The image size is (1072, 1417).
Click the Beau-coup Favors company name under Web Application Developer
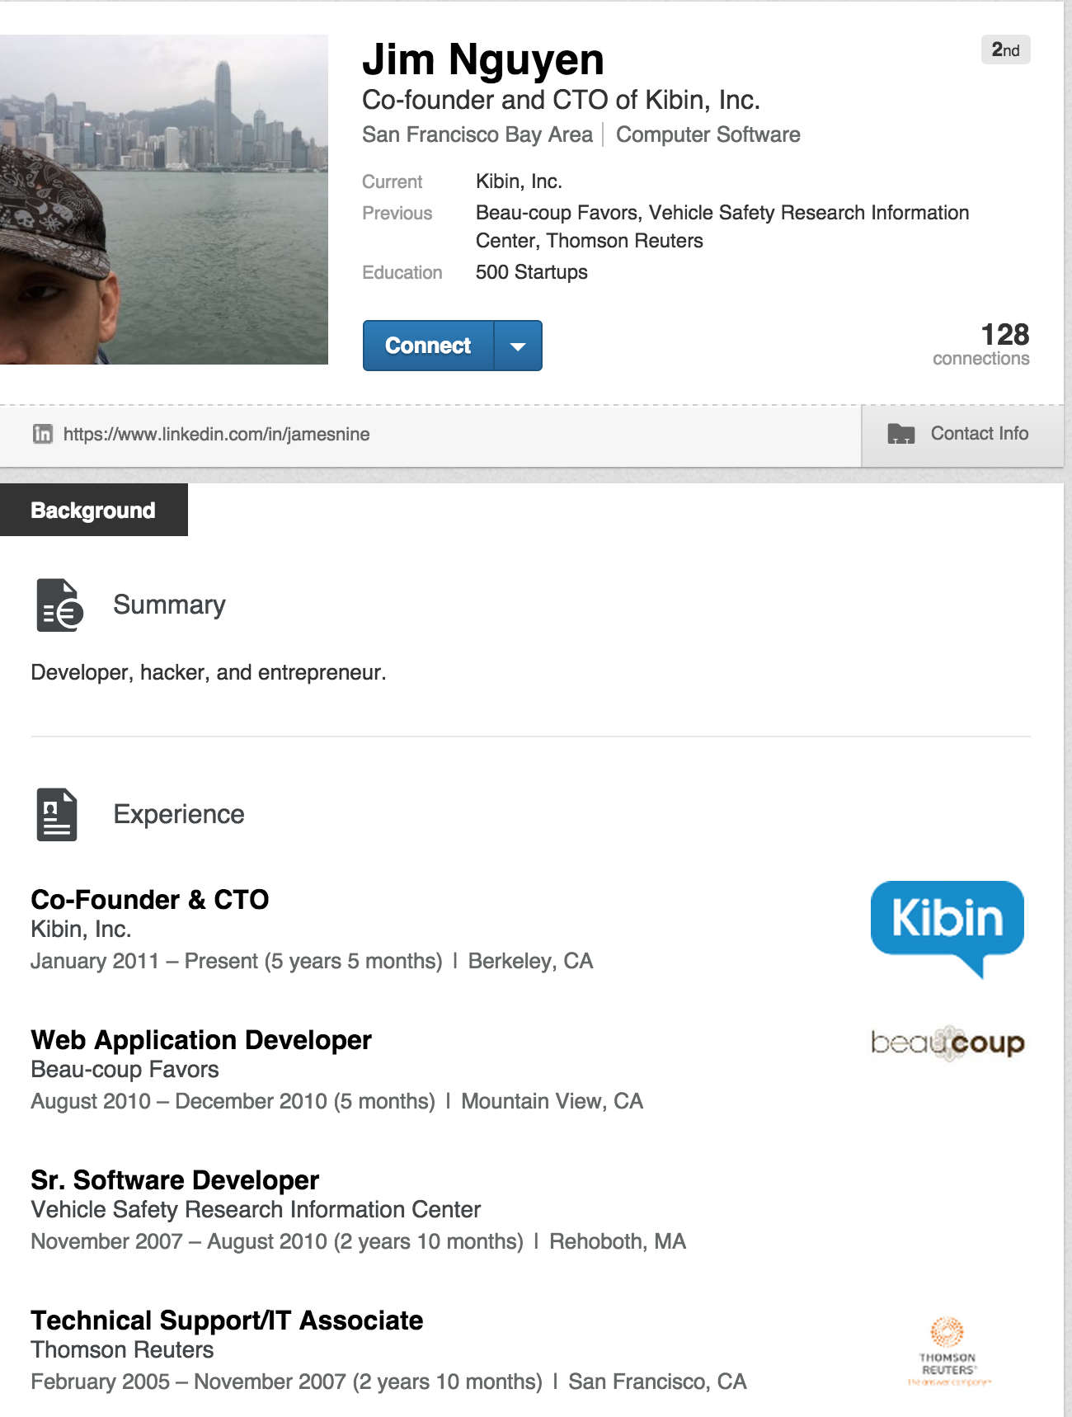[125, 1070]
